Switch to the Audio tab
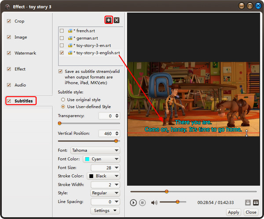The width and height of the screenshot is (264, 219). coord(20,85)
